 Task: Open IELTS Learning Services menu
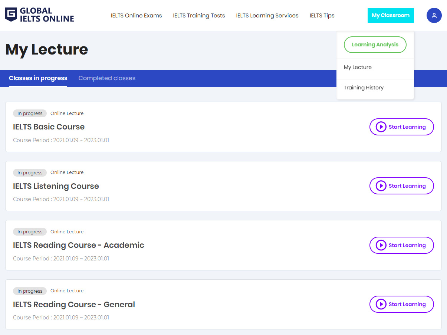pos(267,16)
